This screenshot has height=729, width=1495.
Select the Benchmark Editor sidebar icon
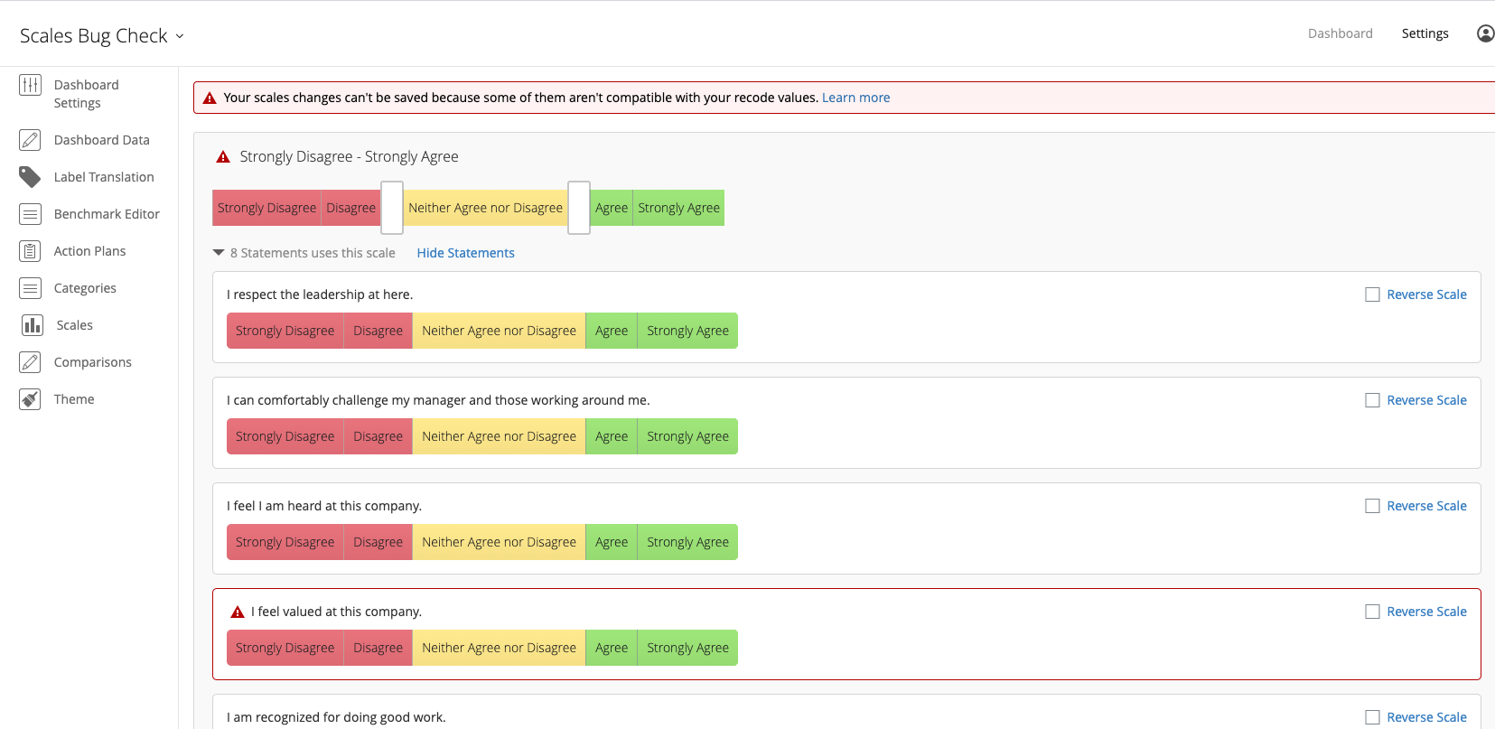[x=30, y=214]
